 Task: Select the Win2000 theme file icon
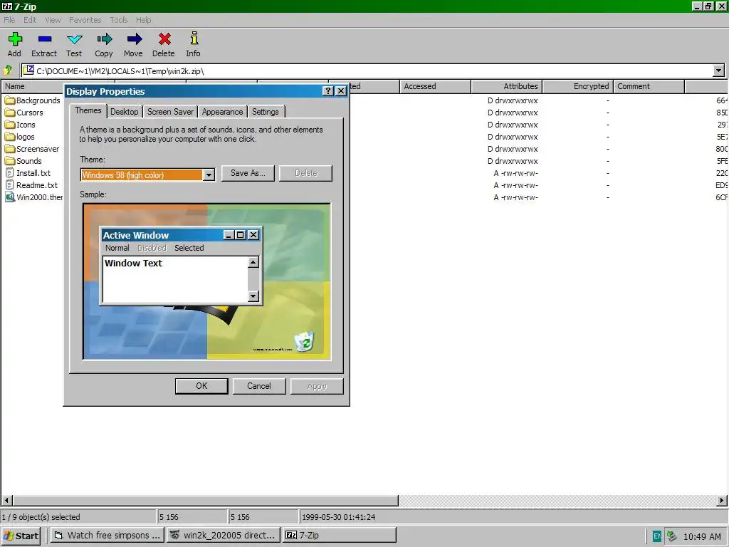10,197
